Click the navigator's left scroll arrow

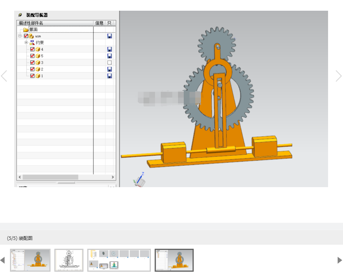[x=20, y=177]
